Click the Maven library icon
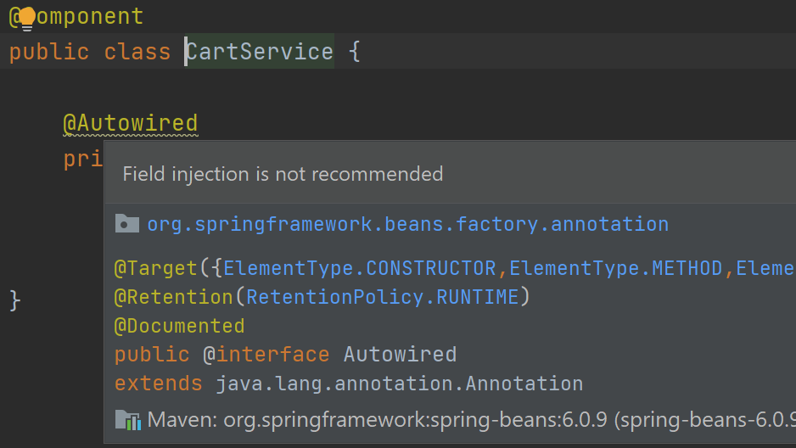This screenshot has height=448, width=796. tap(127, 419)
